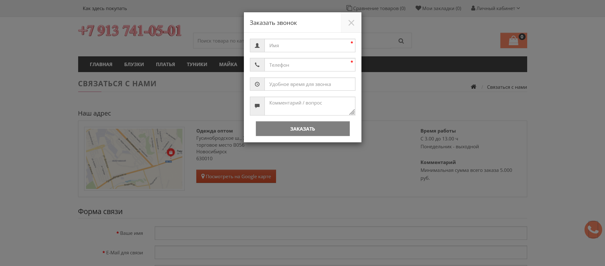Click the floating callback phone button
This screenshot has width=605, height=266.
tap(593, 230)
